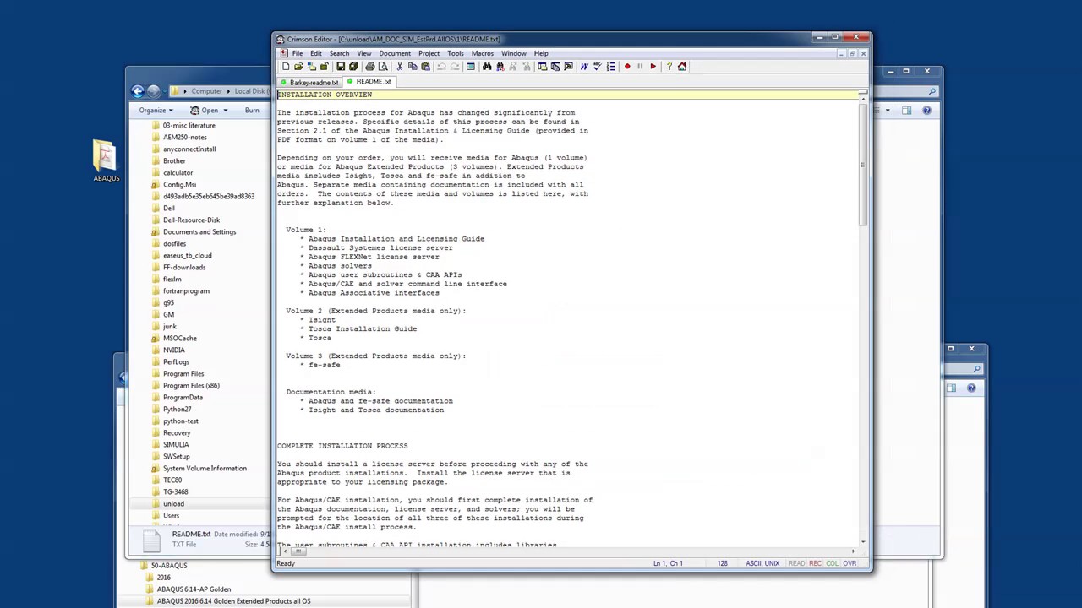
Task: Click the Explorer help icon beside preview pane
Action: 926,110
